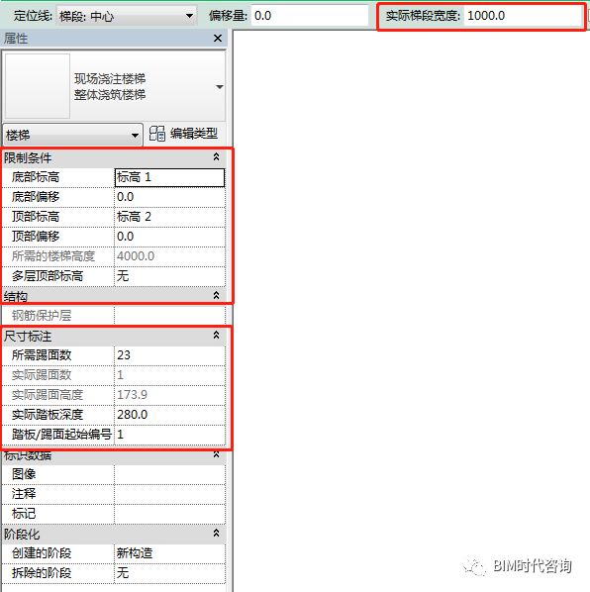The height and width of the screenshot is (592, 590).
Task: Click the 标记 value cell
Action: pyautogui.click(x=169, y=514)
